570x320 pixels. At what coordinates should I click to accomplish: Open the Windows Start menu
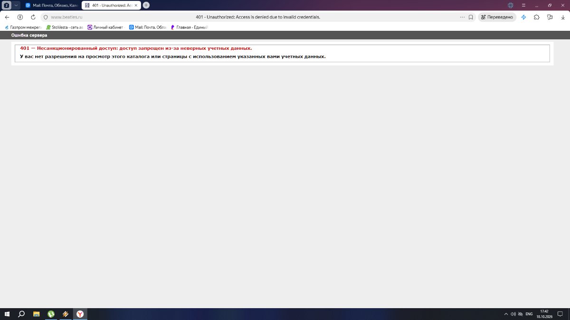pyautogui.click(x=7, y=314)
